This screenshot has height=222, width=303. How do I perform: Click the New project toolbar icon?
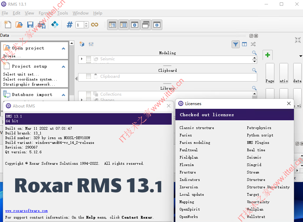click(x=7, y=25)
